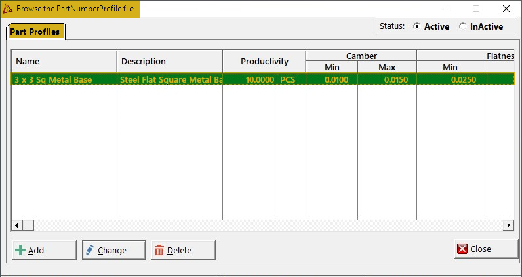Click the Delete button
Screen dimensions: 522x277
pos(184,250)
